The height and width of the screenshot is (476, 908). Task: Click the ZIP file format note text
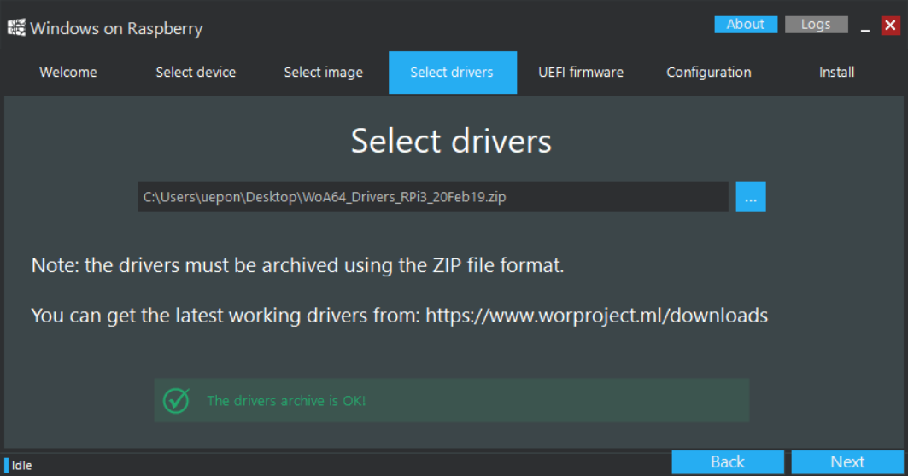(297, 265)
